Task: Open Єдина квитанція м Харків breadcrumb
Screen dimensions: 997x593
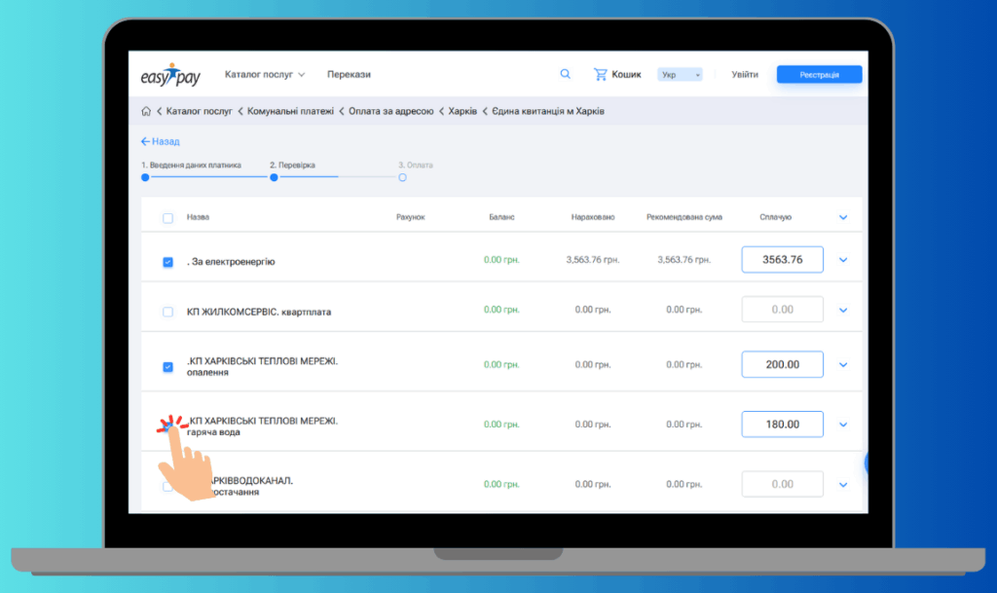Action: click(548, 111)
